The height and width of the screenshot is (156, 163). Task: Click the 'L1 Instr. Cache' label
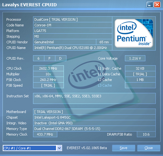(110, 68)
